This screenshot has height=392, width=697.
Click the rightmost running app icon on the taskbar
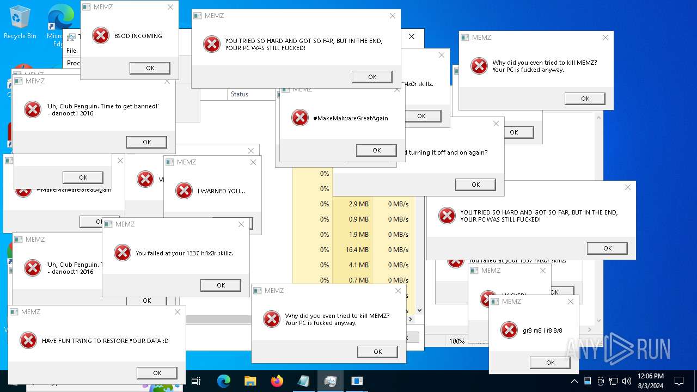(357, 381)
